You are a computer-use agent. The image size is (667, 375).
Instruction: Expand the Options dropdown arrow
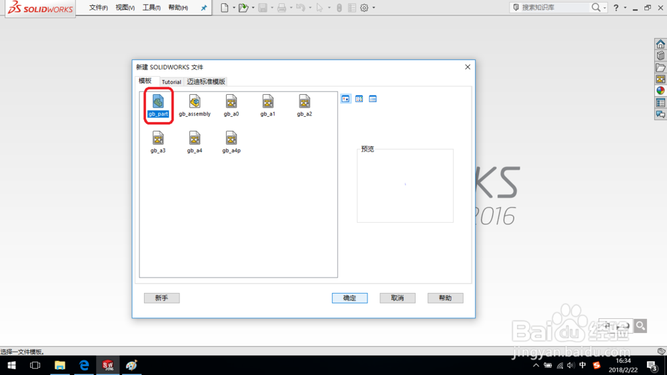(374, 7)
